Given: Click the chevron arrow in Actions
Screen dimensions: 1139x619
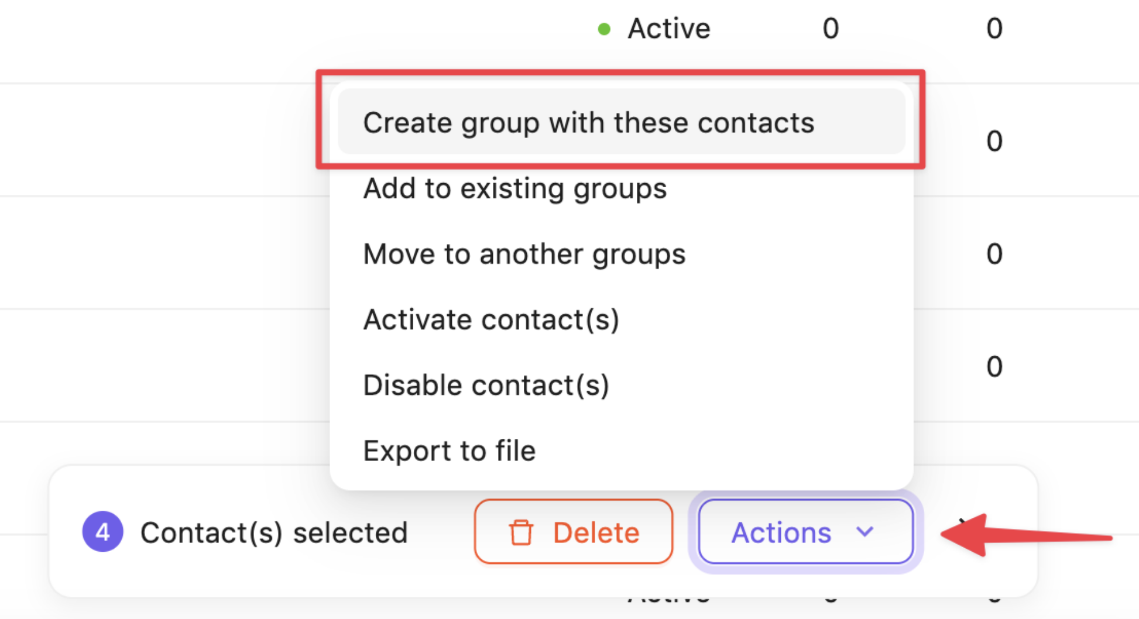Looking at the screenshot, I should pos(864,532).
